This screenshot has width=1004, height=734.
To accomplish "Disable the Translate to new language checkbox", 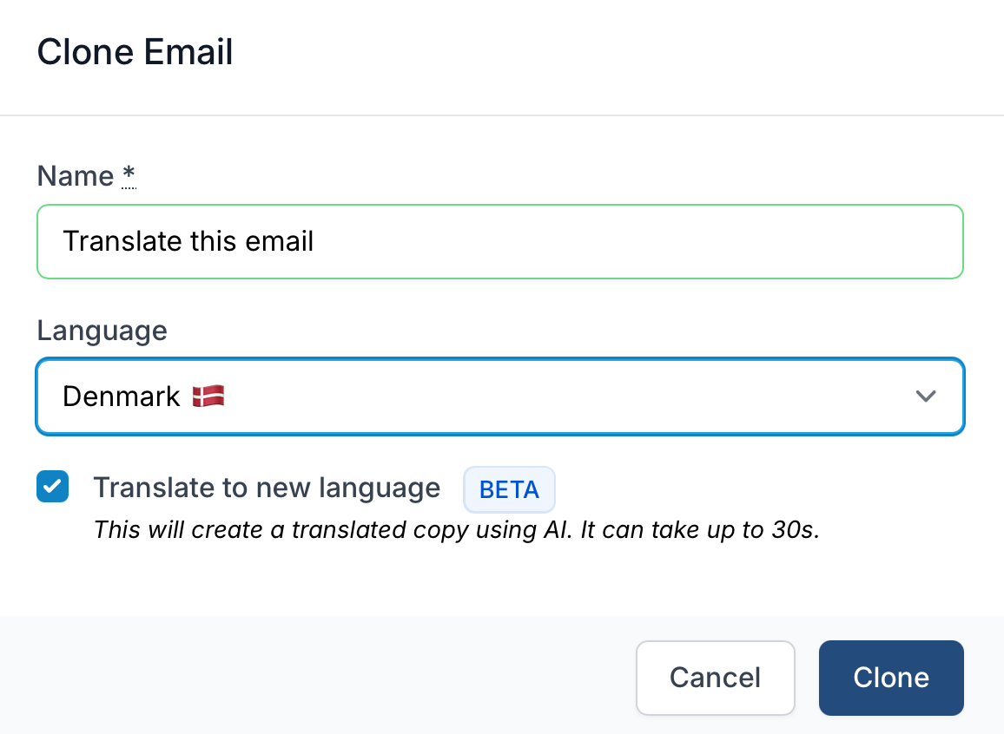I will [x=52, y=487].
